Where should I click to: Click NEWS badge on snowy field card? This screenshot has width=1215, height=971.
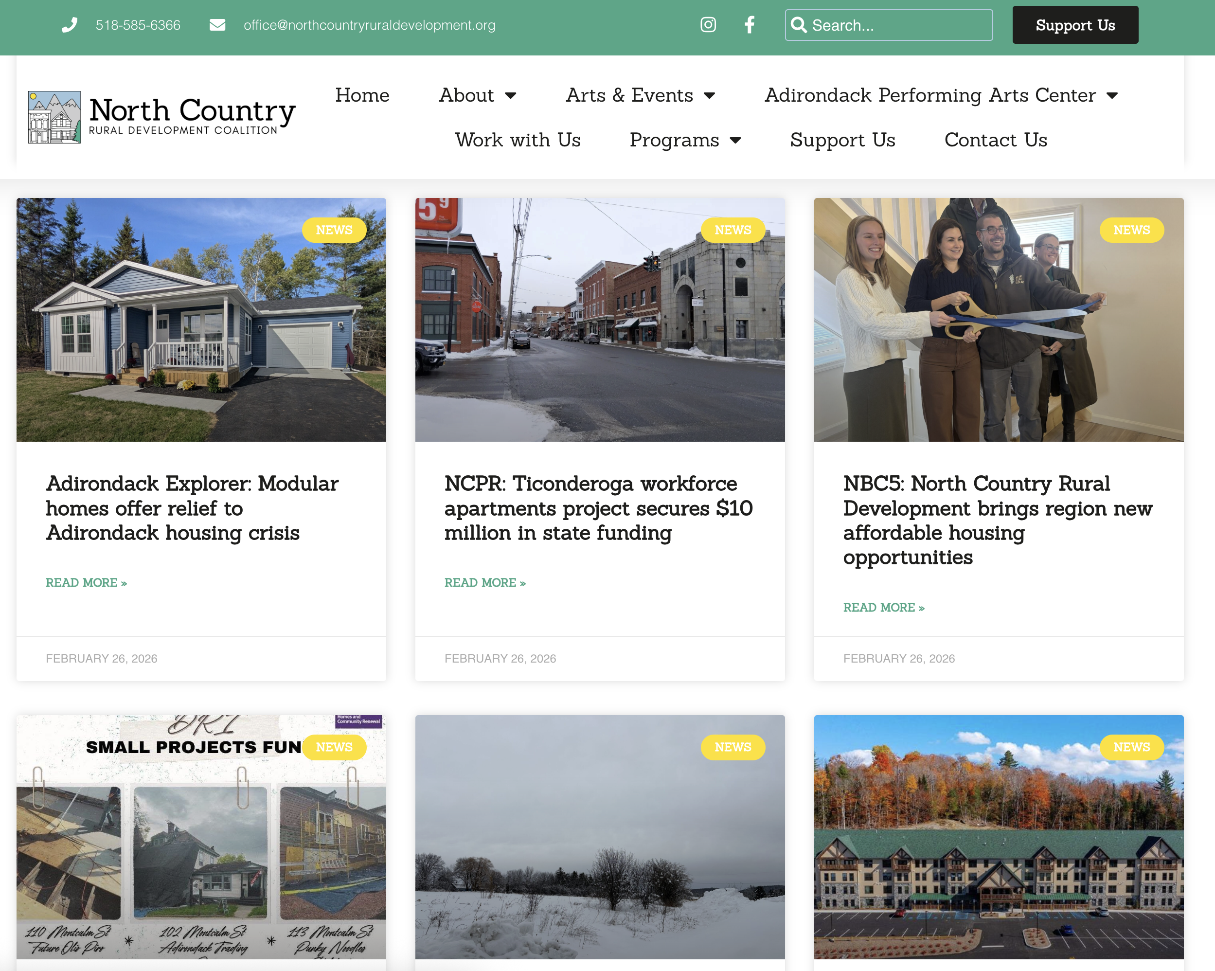tap(733, 747)
